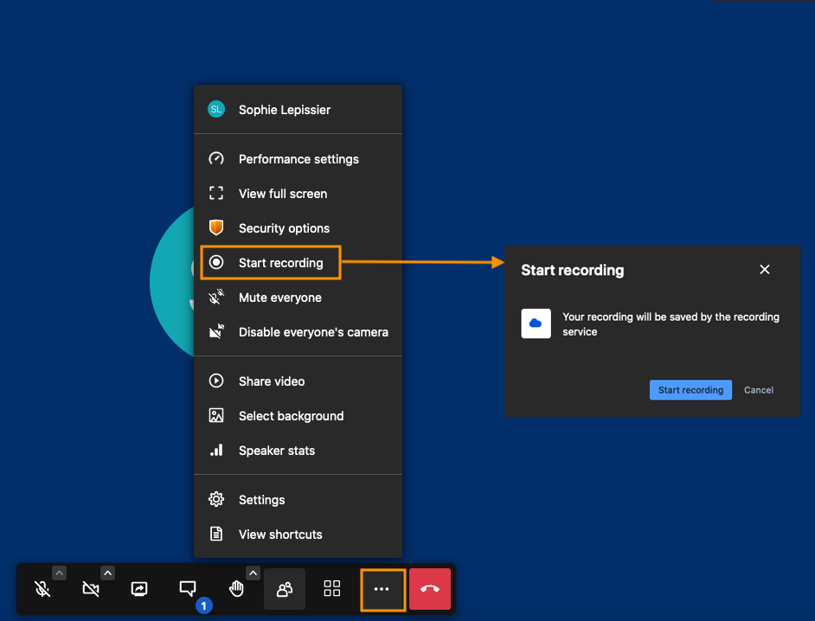
Task: Click the share screen icon in toolbar
Action: [x=138, y=589]
